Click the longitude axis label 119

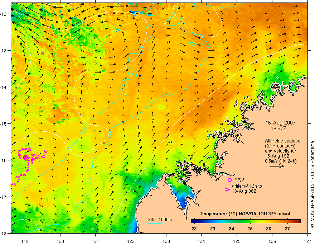pos(25,241)
